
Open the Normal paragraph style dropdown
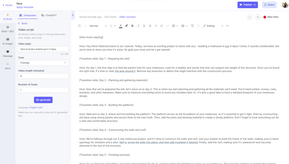click(x=98, y=26)
